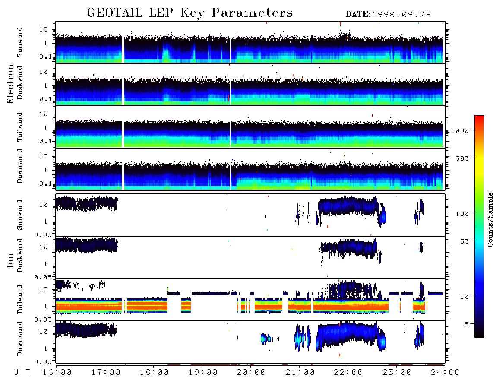Click the Electron Duskward spectrogram panel
493x380 pixels.
click(x=250, y=84)
